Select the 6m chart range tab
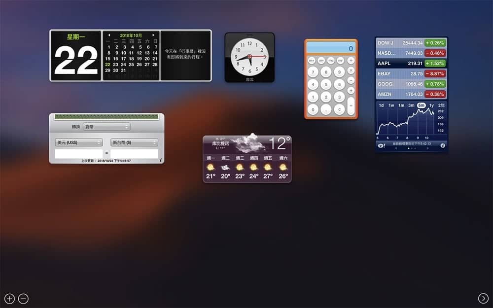 422,105
